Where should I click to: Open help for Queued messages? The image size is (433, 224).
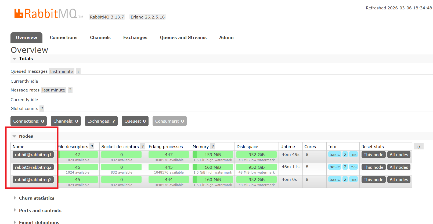click(78, 71)
